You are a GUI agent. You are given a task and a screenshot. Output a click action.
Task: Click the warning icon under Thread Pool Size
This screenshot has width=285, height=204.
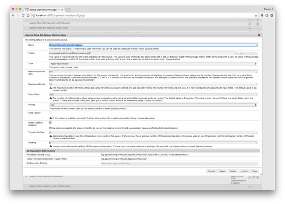click(51, 136)
